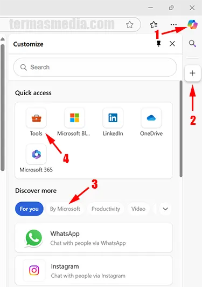Add the Instagram app card
202x287 pixels.
click(94, 271)
